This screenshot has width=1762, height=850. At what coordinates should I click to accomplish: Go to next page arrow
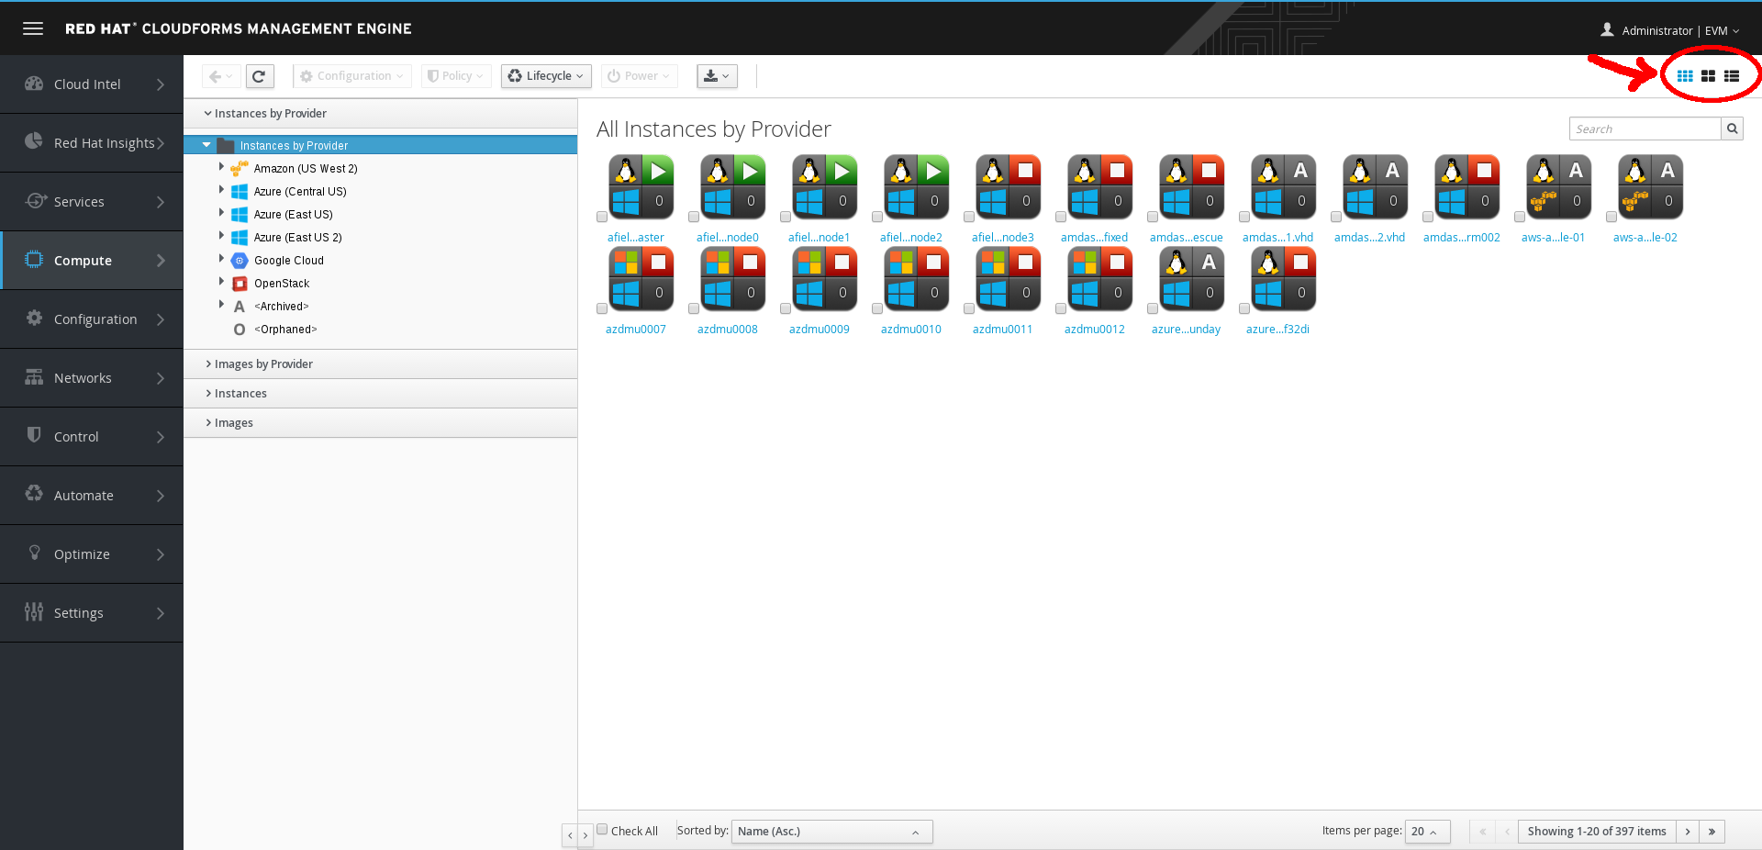(x=1687, y=832)
